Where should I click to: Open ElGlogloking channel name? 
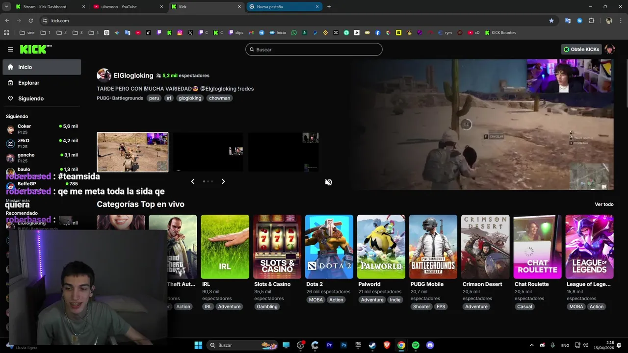pos(133,76)
